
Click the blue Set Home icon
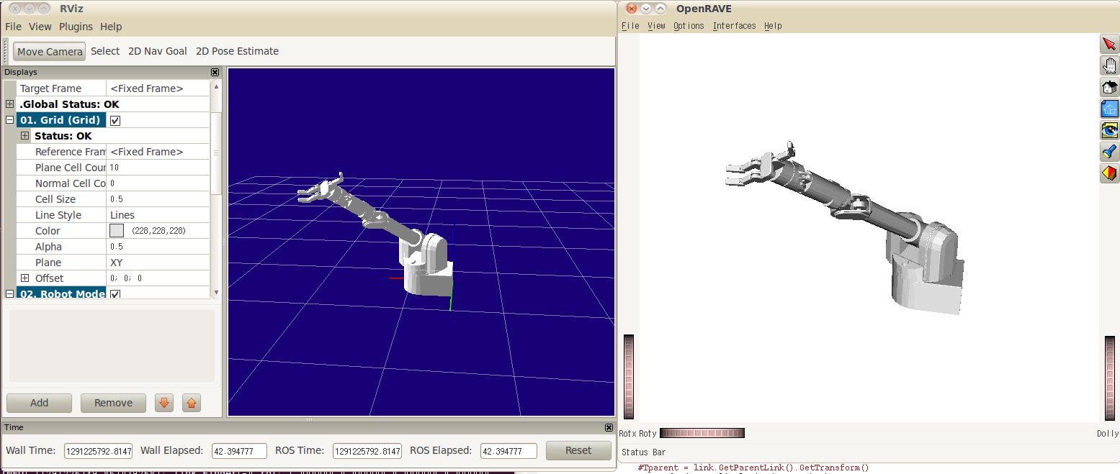click(x=1109, y=109)
